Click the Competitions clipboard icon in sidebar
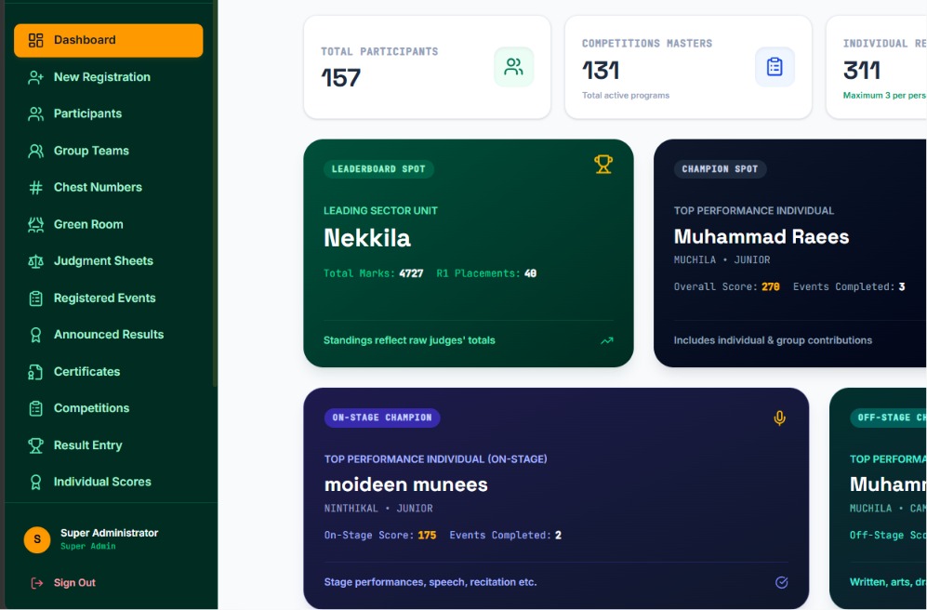The height and width of the screenshot is (610, 927). [x=35, y=408]
